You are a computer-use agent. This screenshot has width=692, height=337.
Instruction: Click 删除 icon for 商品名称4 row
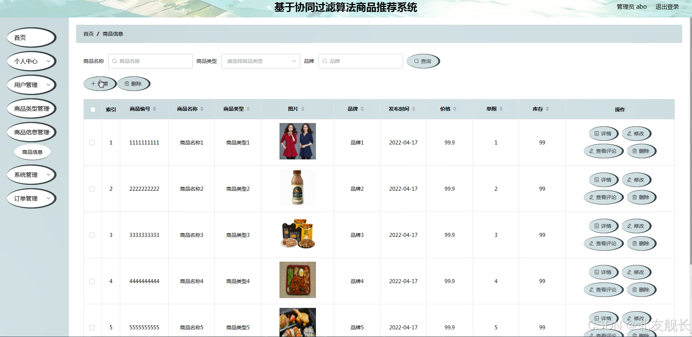(635, 289)
